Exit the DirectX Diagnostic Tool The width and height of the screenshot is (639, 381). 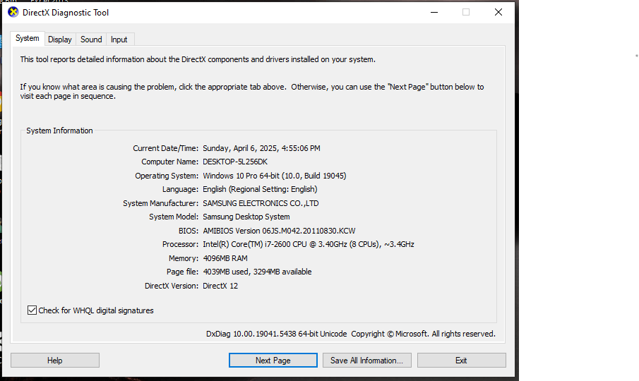[x=461, y=361]
